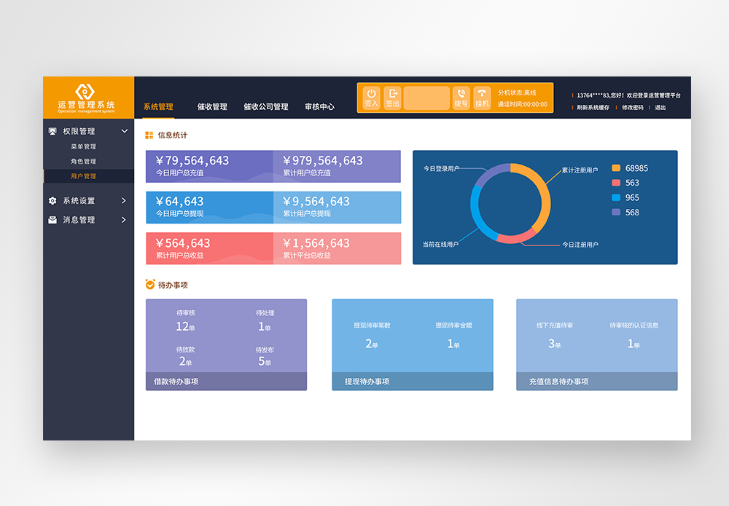Select 角色管理 in the sidebar
729x506 pixels.
[83, 162]
